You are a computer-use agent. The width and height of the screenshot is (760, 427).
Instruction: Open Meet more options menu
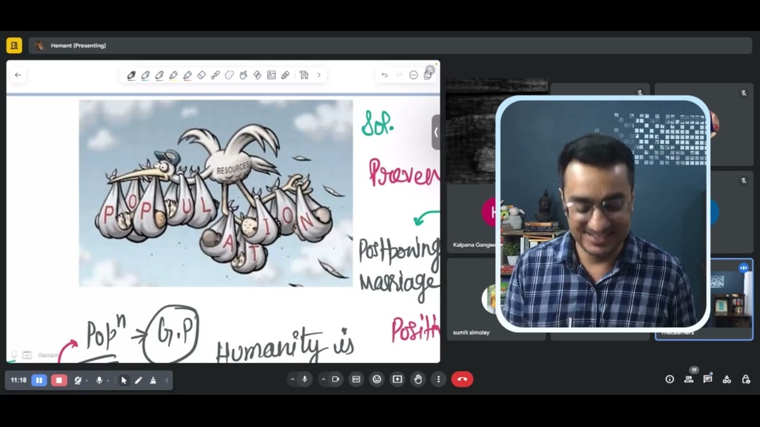click(x=438, y=380)
